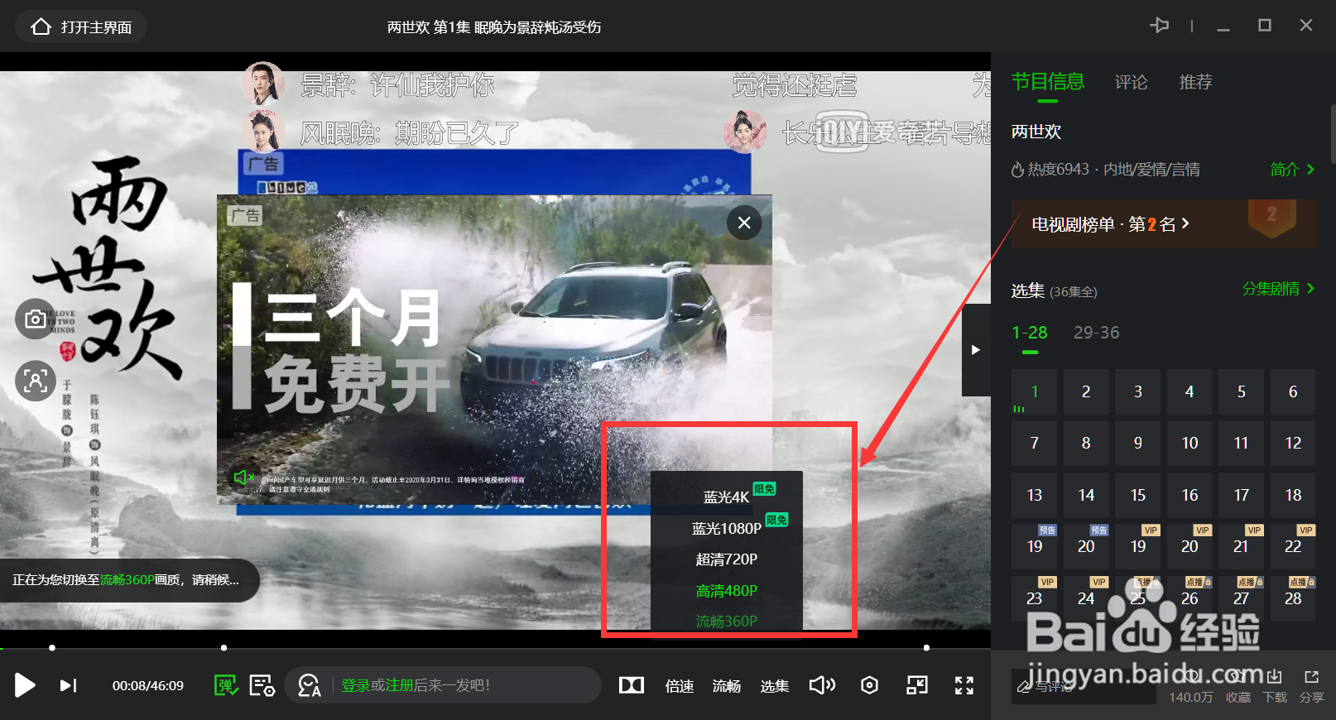Select episode 2

pos(1086,391)
